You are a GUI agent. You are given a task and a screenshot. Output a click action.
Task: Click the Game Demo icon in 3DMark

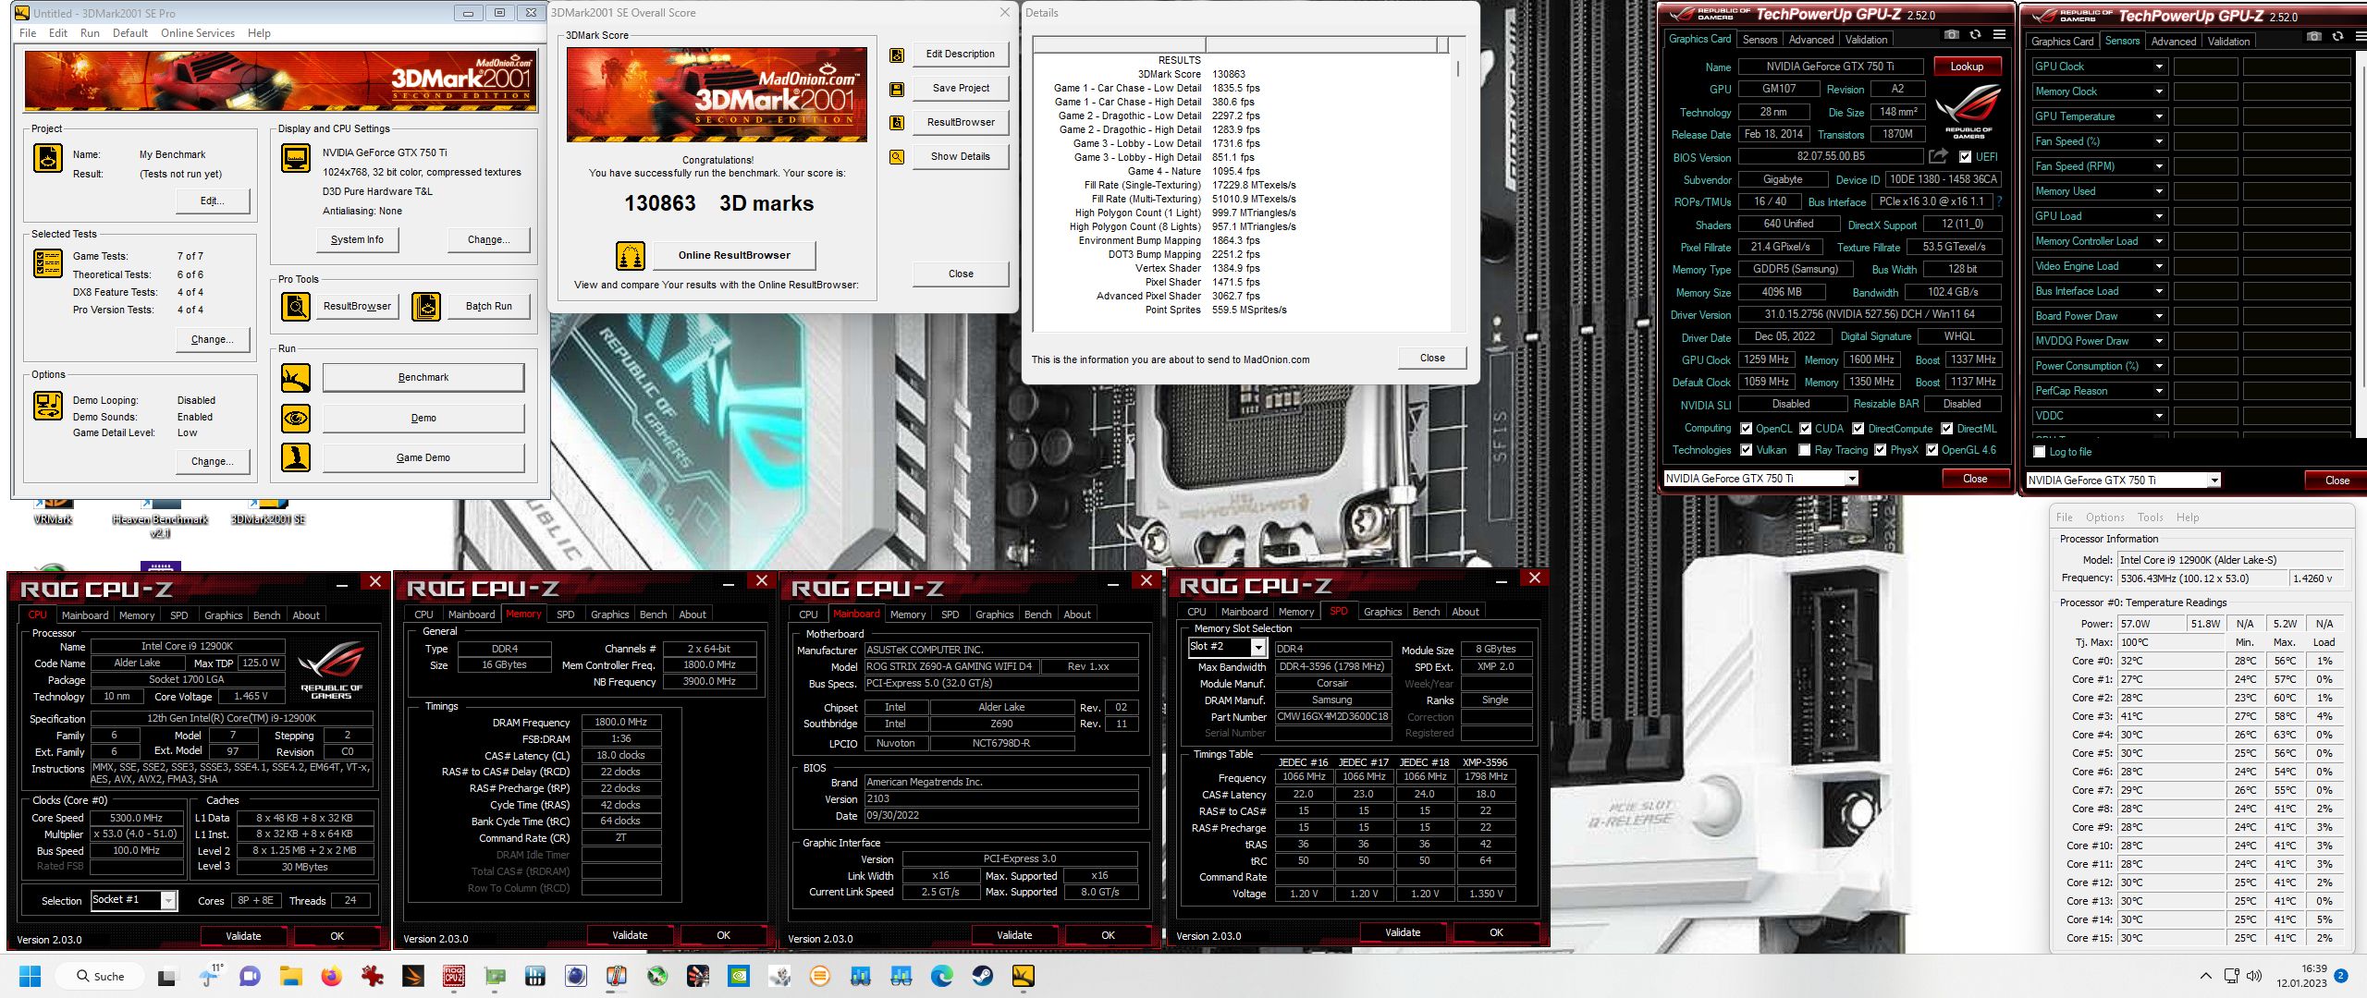click(296, 458)
